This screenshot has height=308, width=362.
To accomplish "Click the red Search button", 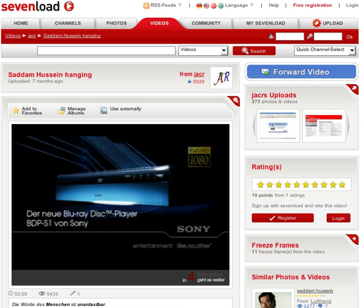I will [x=254, y=51].
